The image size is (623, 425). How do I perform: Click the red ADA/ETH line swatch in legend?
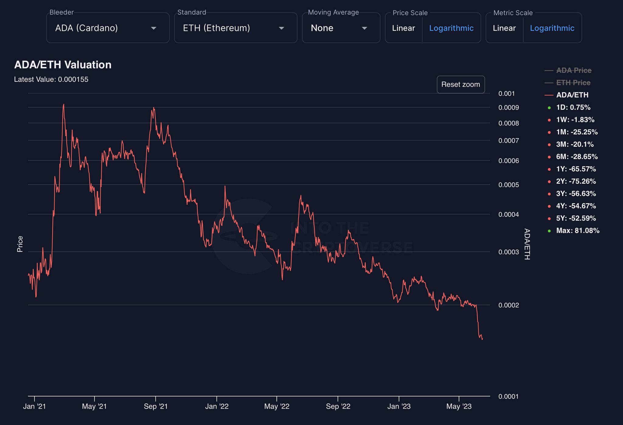coord(549,95)
